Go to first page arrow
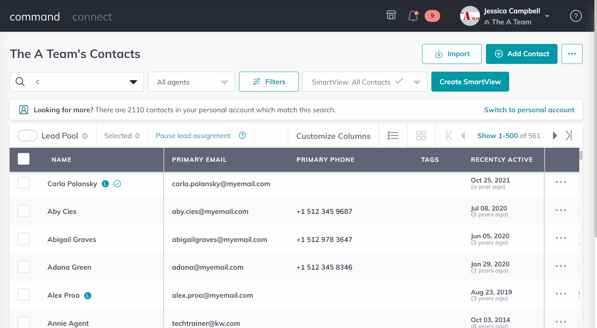The width and height of the screenshot is (597, 328). click(449, 136)
